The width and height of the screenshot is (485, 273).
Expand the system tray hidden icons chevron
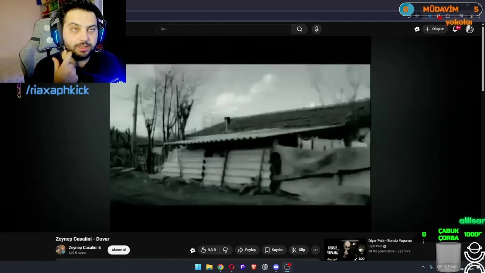[x=423, y=267]
